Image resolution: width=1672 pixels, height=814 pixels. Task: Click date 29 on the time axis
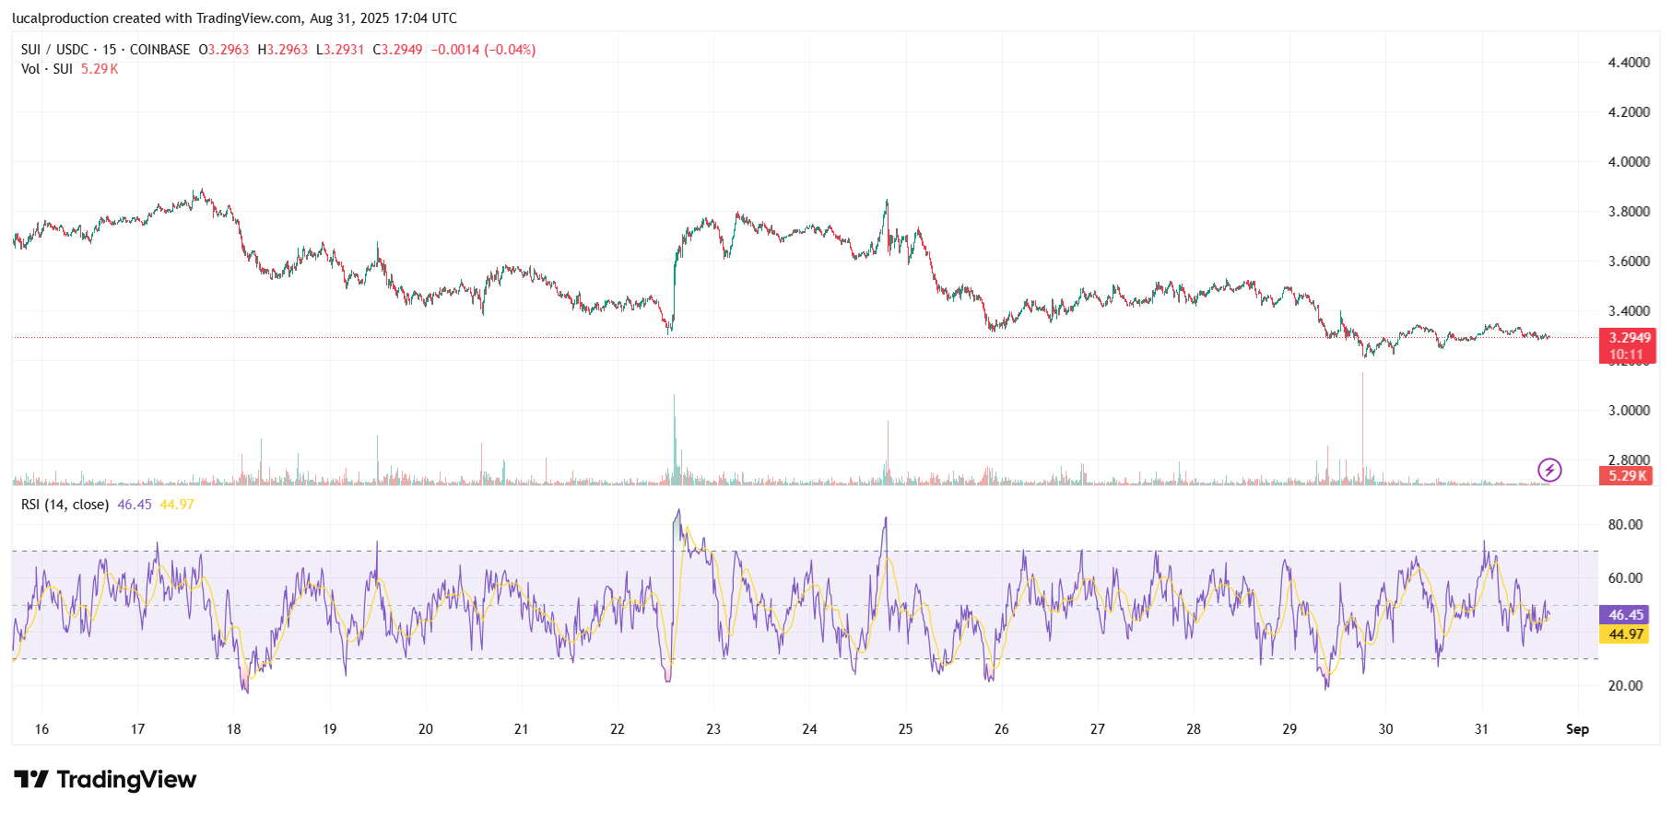click(x=1289, y=729)
